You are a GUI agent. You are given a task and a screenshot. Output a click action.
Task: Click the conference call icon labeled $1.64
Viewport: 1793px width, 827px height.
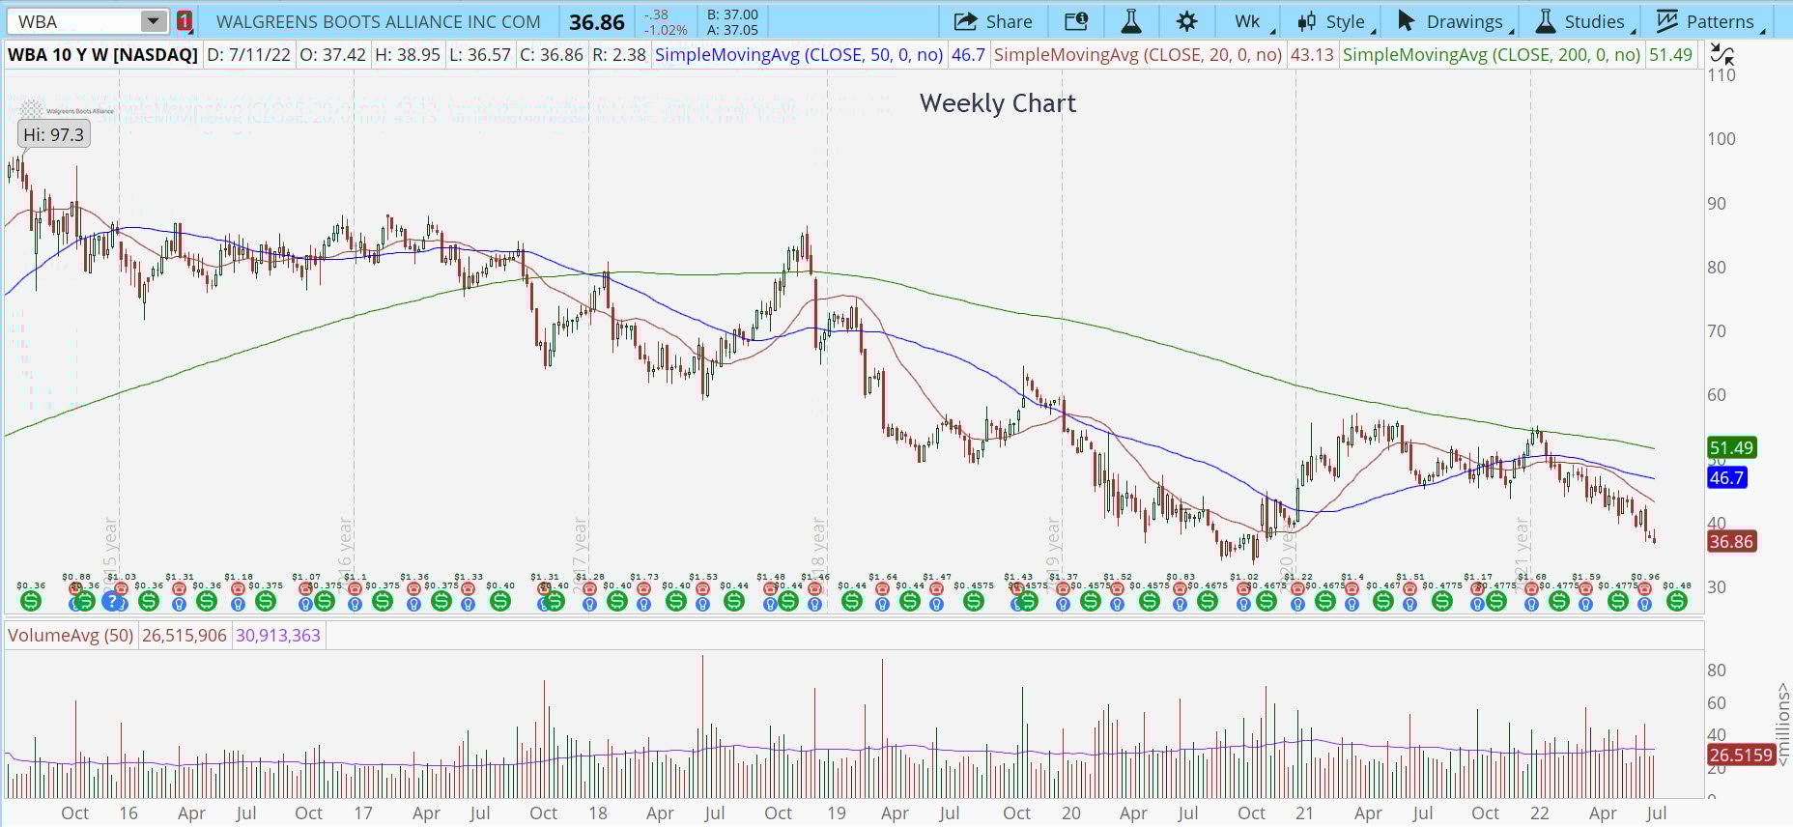click(x=882, y=587)
